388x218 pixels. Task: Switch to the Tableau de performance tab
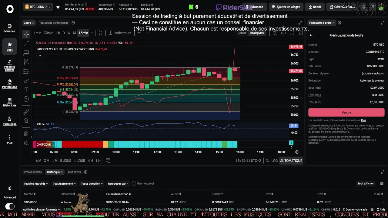(x=54, y=23)
